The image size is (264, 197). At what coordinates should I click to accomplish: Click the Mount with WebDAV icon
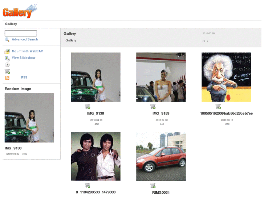click(7, 51)
